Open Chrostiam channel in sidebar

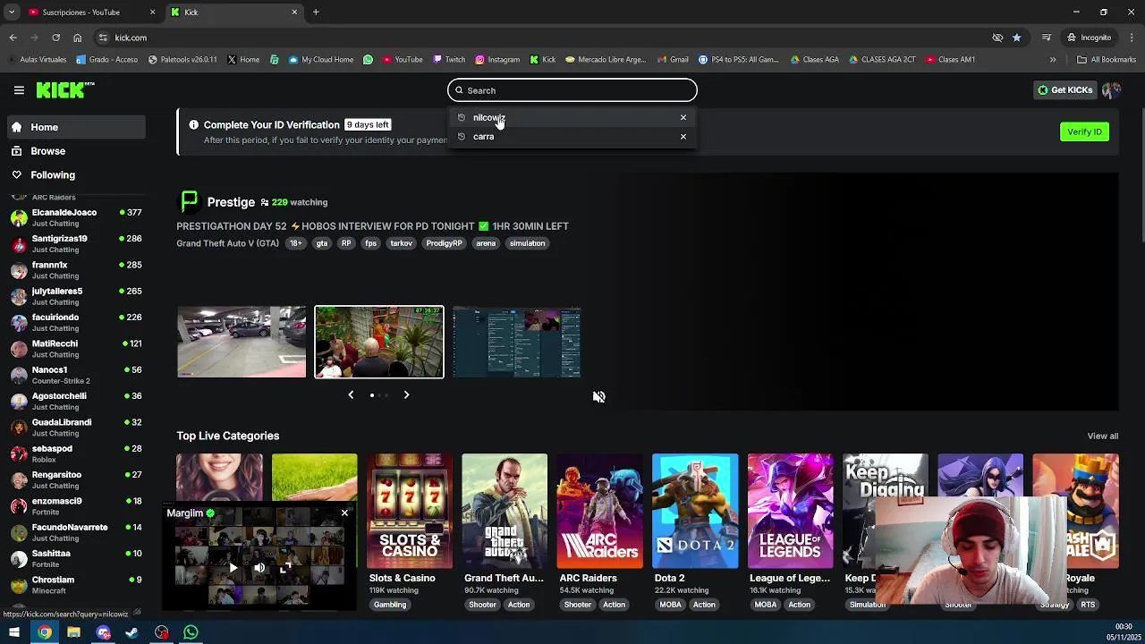[76, 585]
